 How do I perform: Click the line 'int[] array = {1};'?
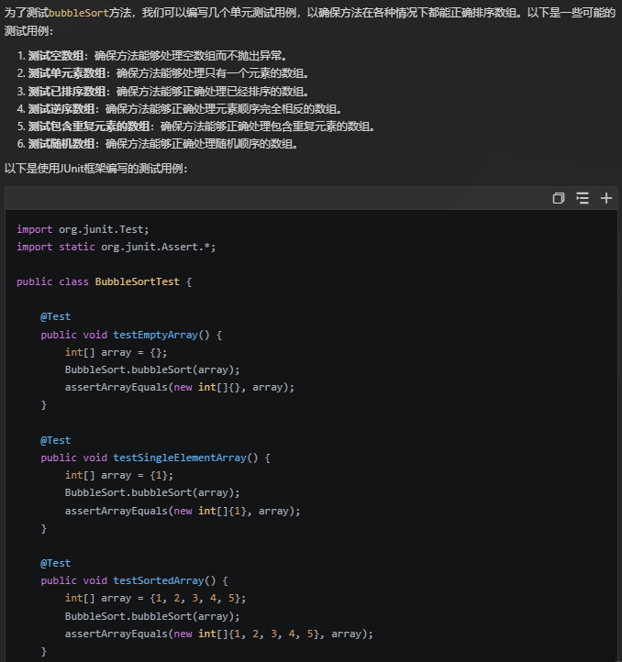[119, 475]
